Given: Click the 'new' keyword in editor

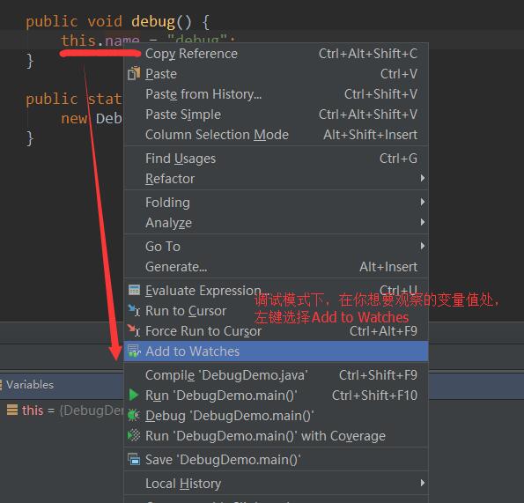Looking at the screenshot, I should click(74, 118).
